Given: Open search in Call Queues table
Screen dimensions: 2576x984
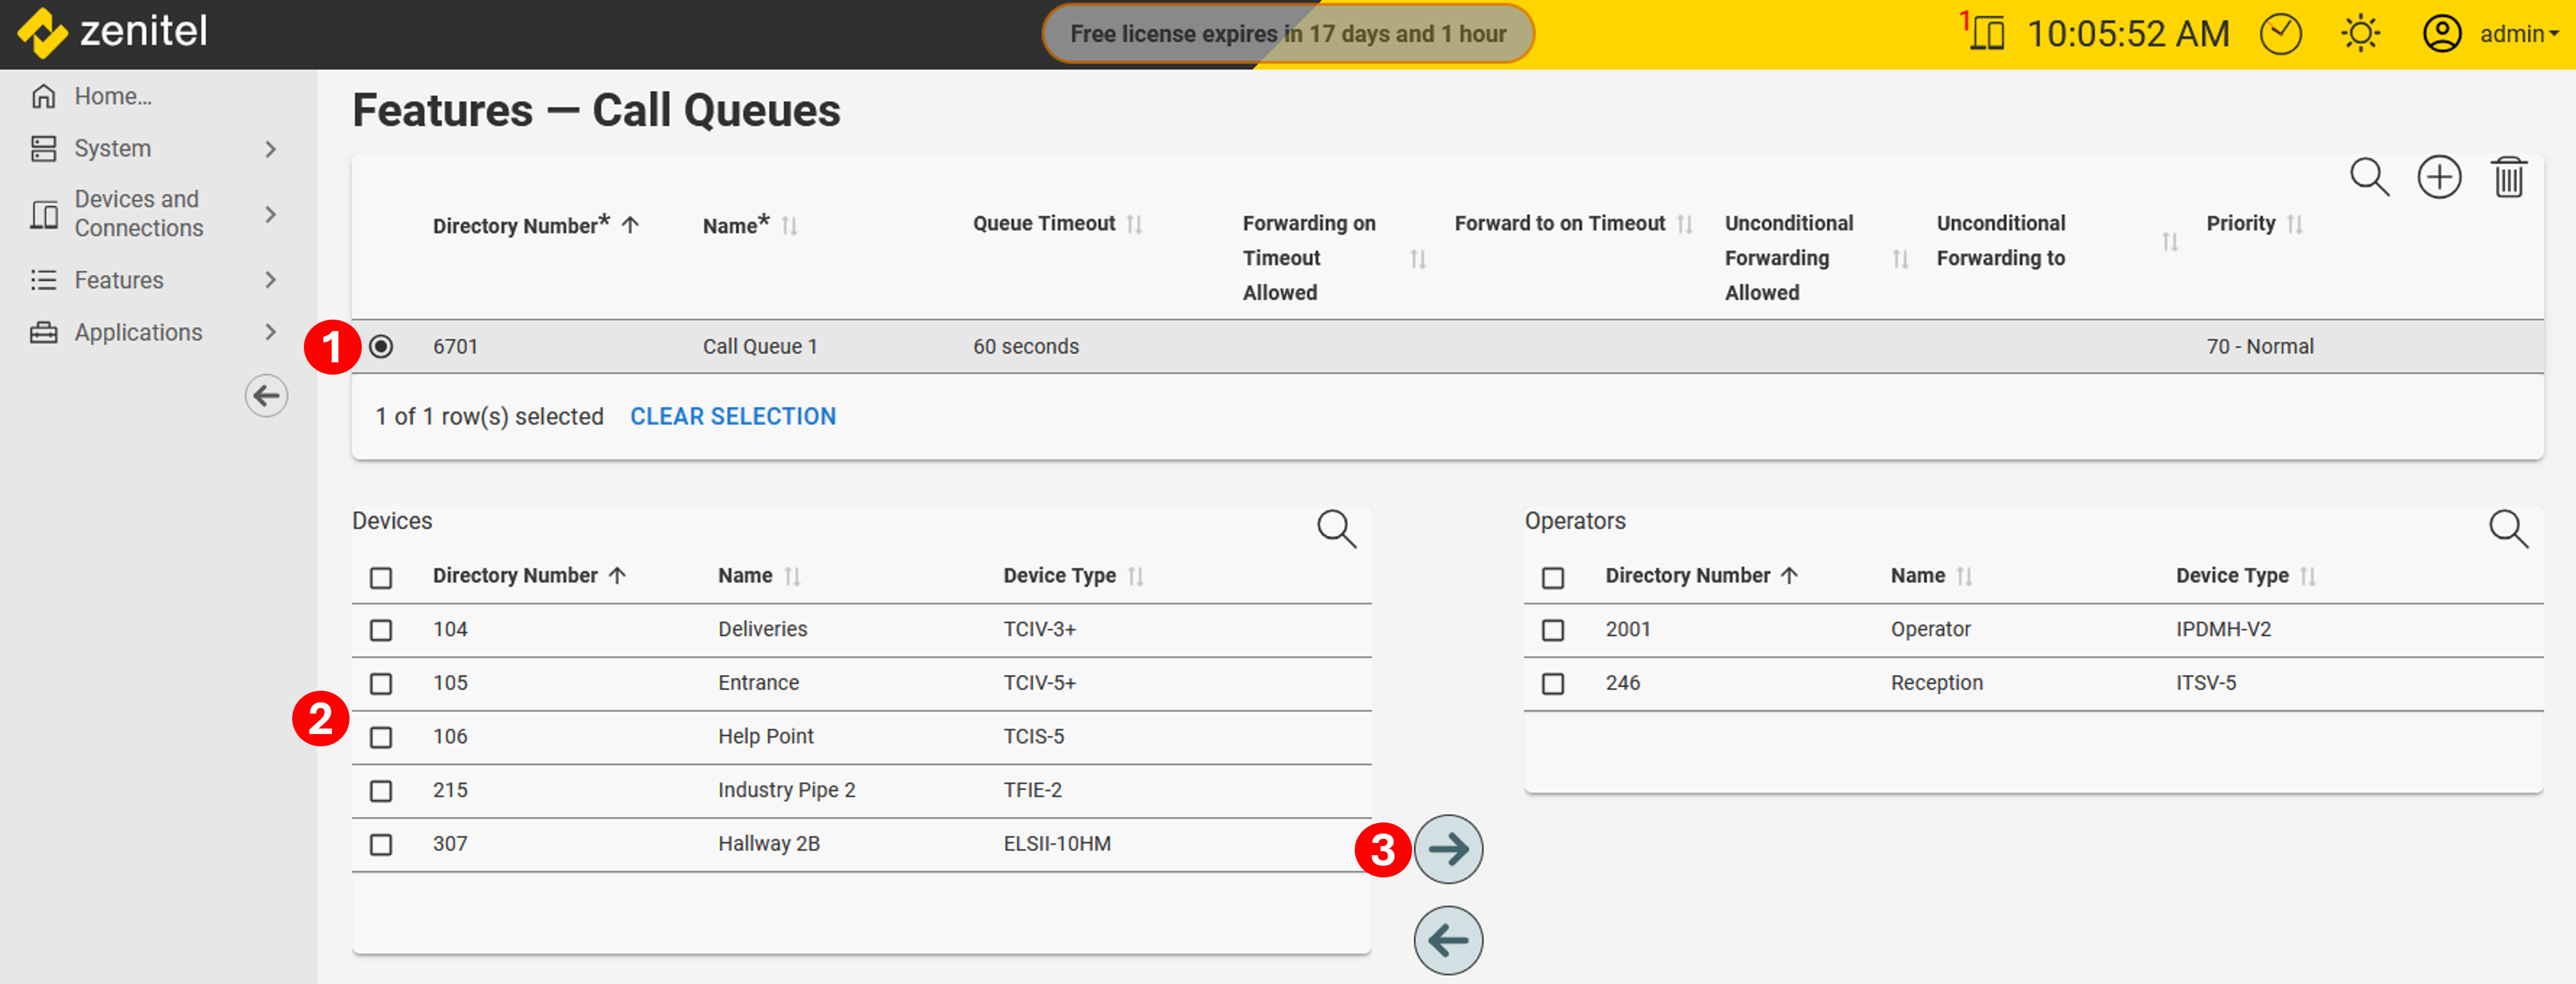Looking at the screenshot, I should click(x=2368, y=178).
